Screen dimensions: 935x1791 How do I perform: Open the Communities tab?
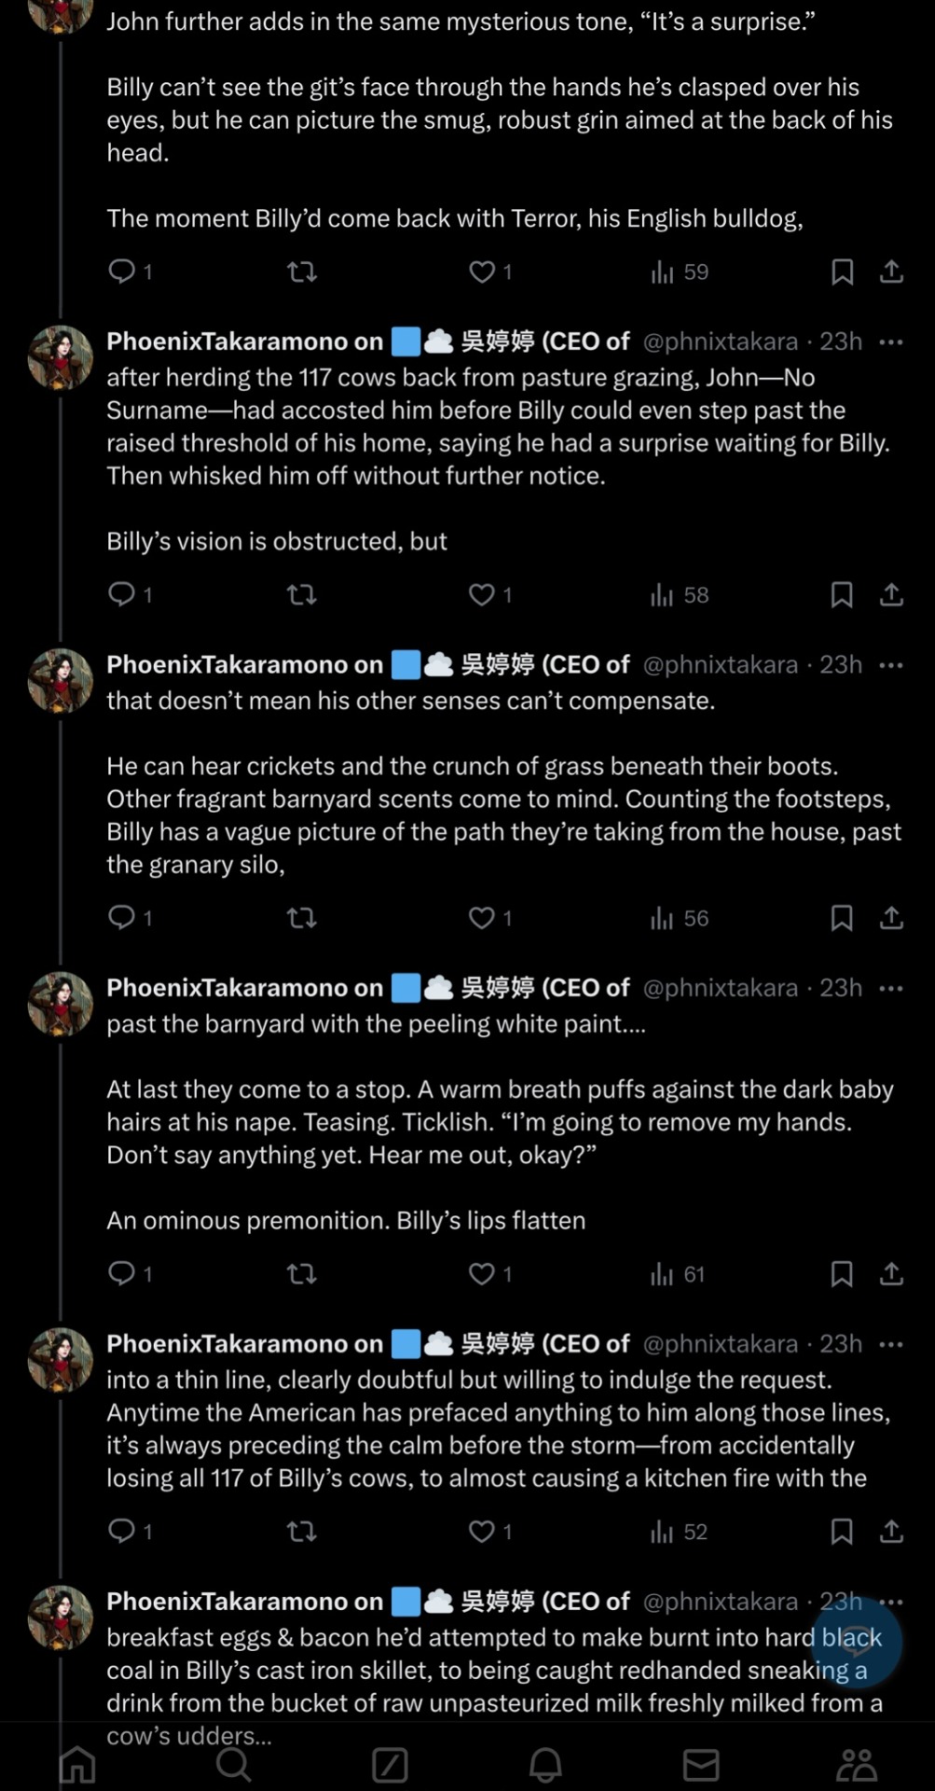point(857,1764)
